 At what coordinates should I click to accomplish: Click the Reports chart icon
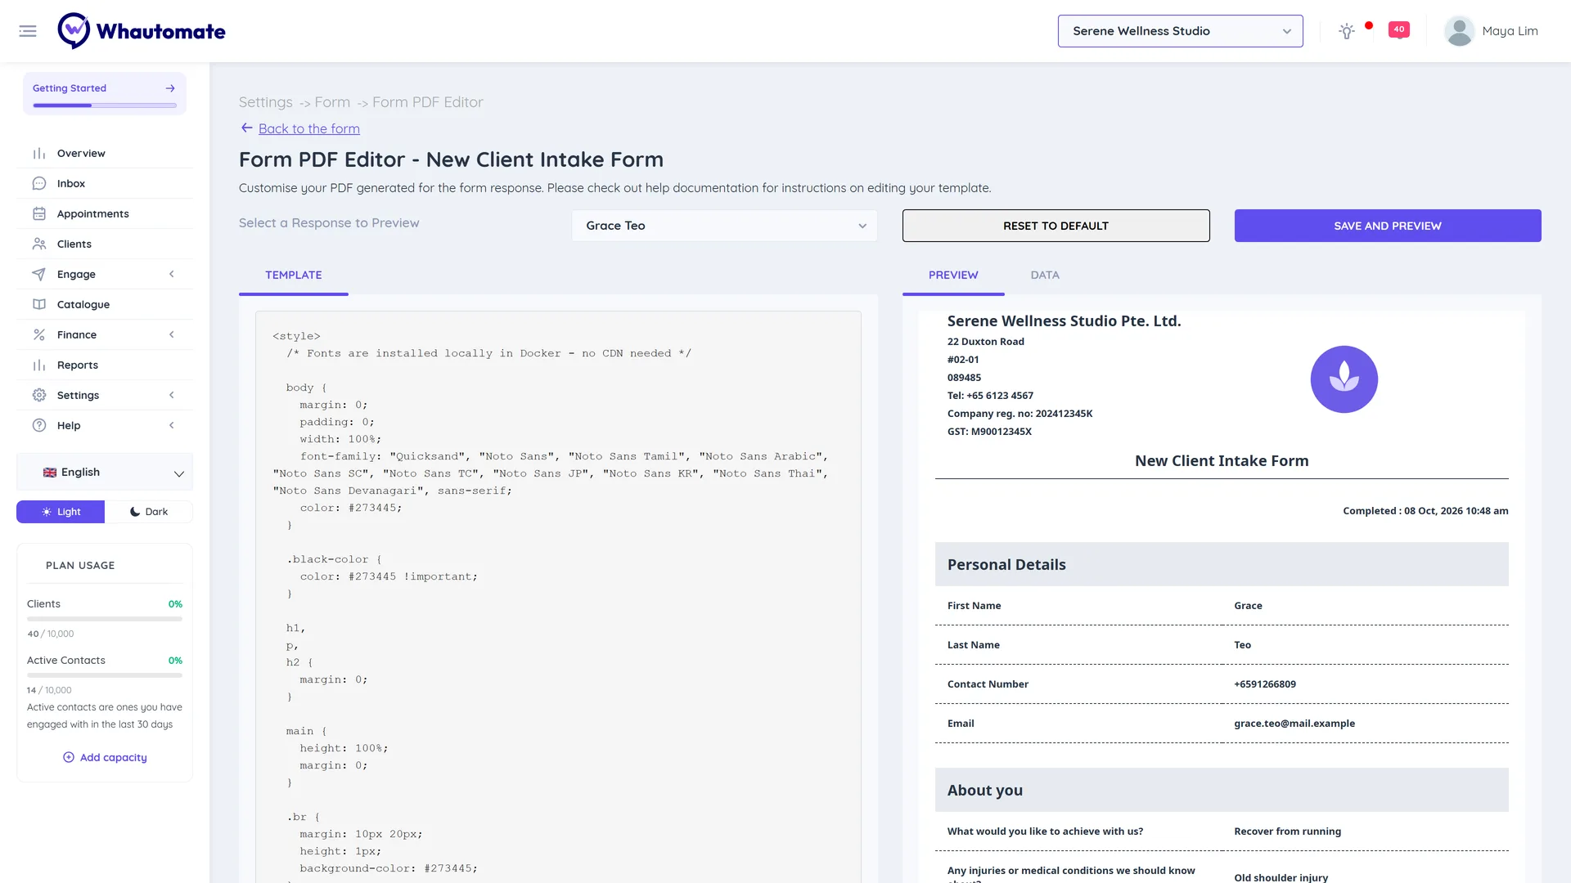39,365
